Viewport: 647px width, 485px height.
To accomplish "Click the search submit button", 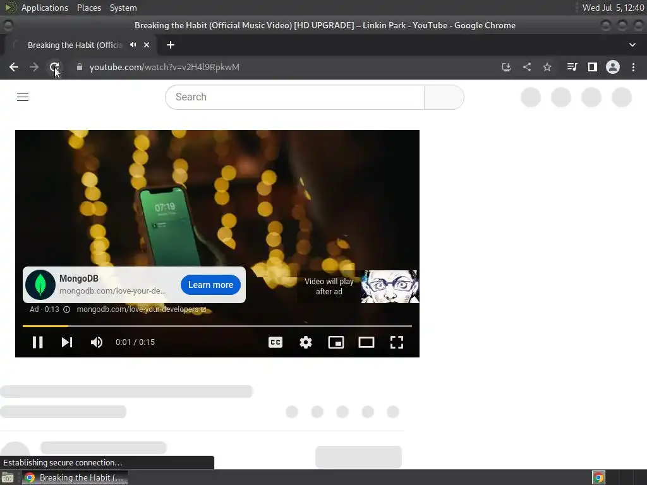I will pos(444,97).
